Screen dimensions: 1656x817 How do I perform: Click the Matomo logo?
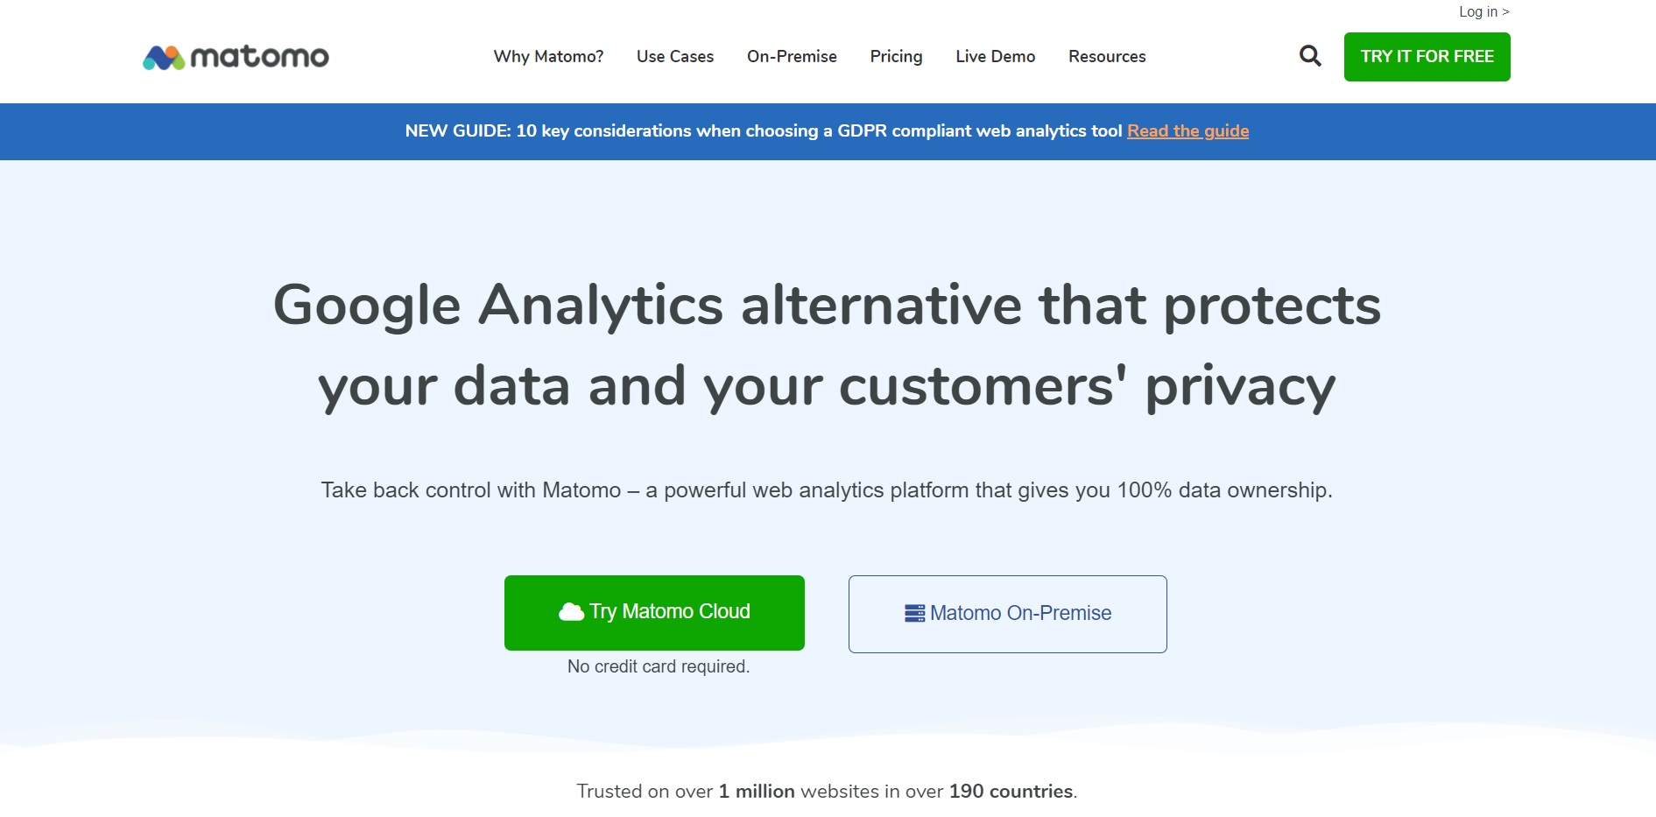tap(236, 57)
